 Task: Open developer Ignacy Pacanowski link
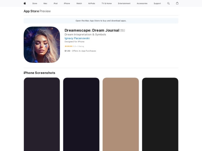77,38
